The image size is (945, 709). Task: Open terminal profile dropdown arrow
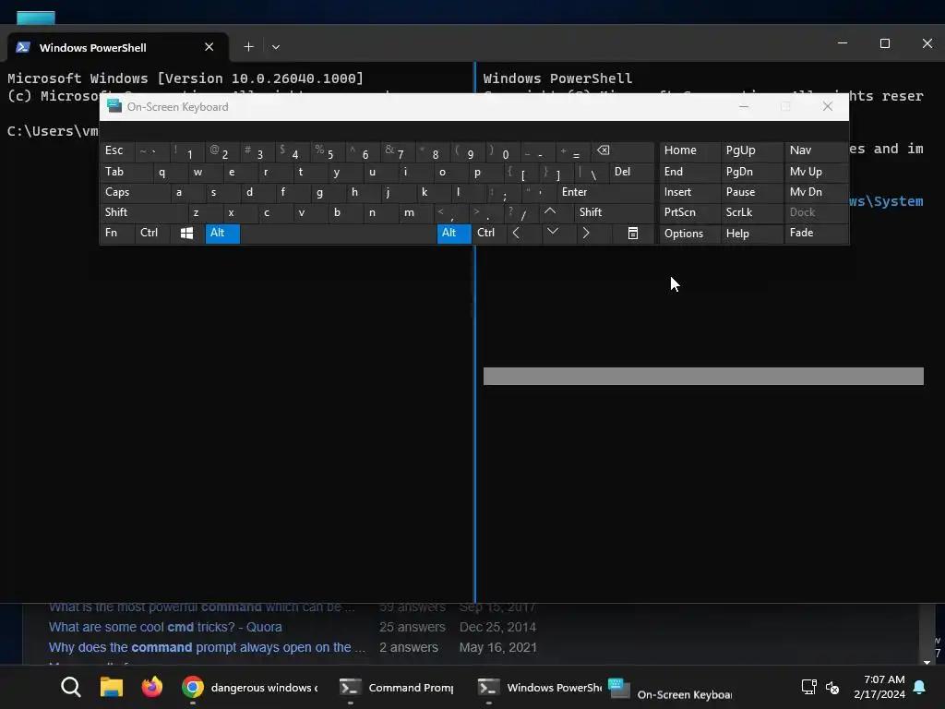[275, 47]
